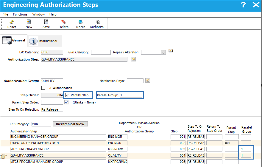Click step cell 001

click(x=178, y=137)
